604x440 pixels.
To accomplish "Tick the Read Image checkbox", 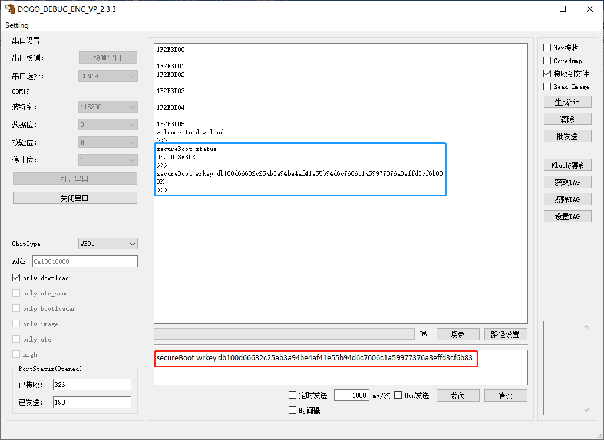I will click(x=547, y=86).
